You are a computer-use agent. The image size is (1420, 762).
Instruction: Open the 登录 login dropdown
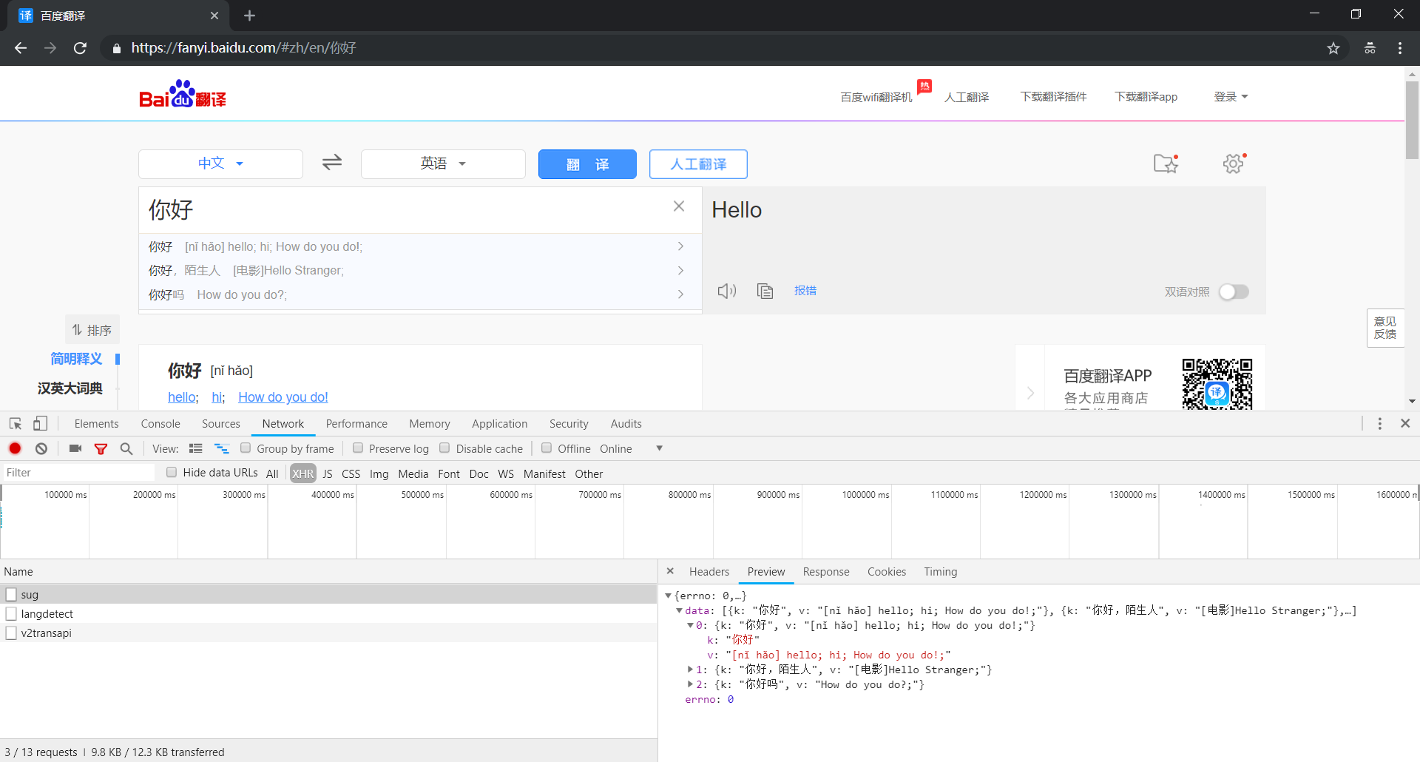pyautogui.click(x=1231, y=97)
